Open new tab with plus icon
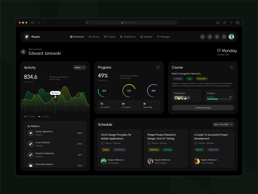The image size is (258, 194). coord(231,23)
